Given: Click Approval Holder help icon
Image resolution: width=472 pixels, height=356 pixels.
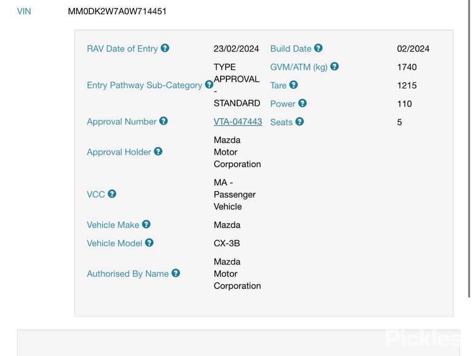Looking at the screenshot, I should point(158,151).
